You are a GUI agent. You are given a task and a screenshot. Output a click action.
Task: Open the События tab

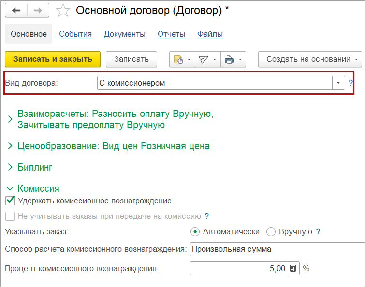click(x=75, y=34)
